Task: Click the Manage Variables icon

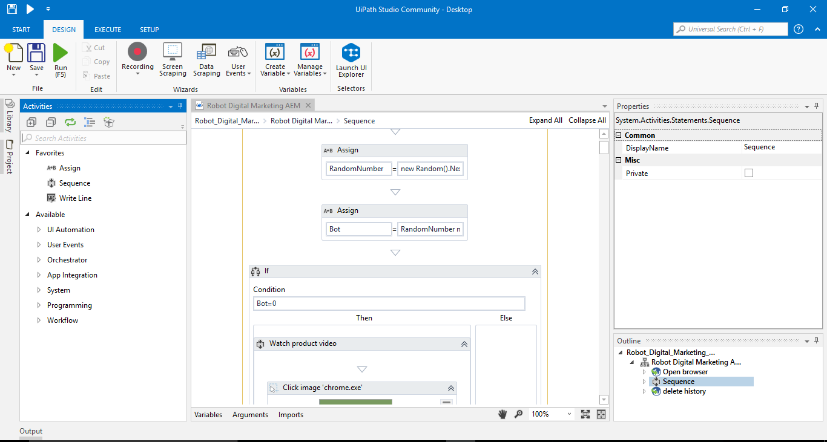Action: pyautogui.click(x=309, y=52)
